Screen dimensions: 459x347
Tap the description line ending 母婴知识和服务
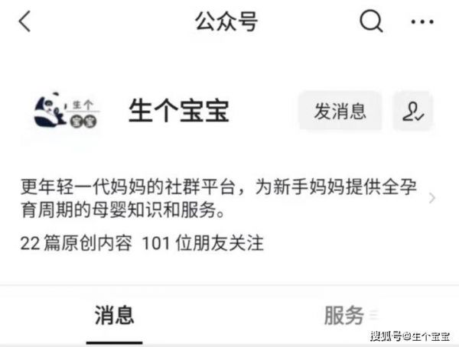(122, 209)
